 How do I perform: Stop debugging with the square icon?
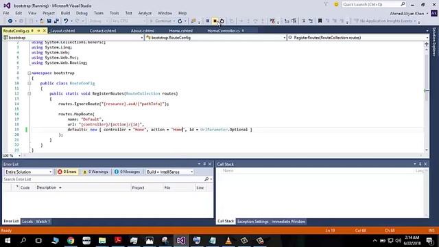tap(215, 21)
